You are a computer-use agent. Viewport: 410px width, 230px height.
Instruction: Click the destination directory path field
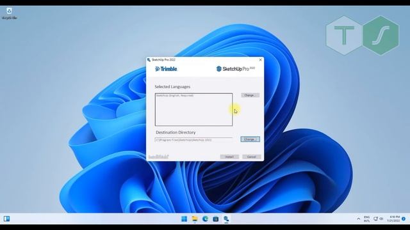click(193, 140)
